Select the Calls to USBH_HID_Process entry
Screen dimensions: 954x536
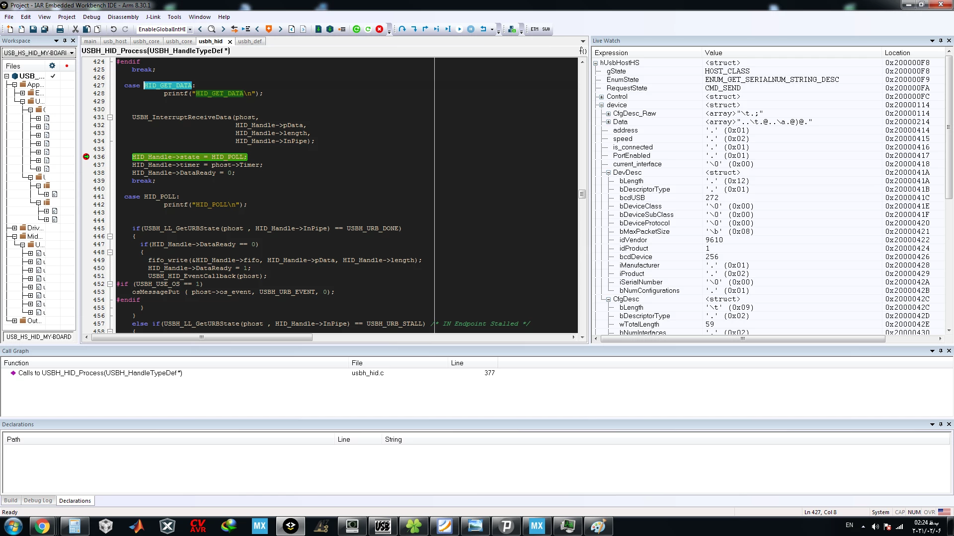(x=100, y=373)
